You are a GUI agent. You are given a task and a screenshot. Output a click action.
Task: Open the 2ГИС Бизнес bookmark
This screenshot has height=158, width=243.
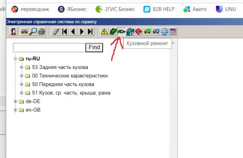[115, 9]
